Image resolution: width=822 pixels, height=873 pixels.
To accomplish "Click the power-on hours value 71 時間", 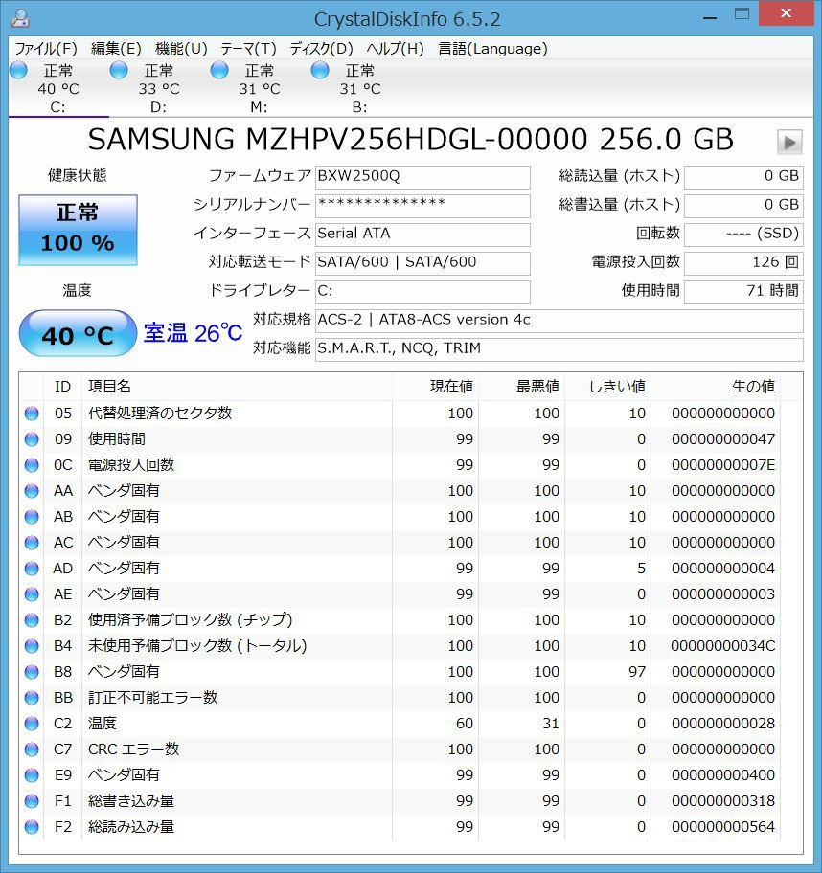I will point(743,292).
